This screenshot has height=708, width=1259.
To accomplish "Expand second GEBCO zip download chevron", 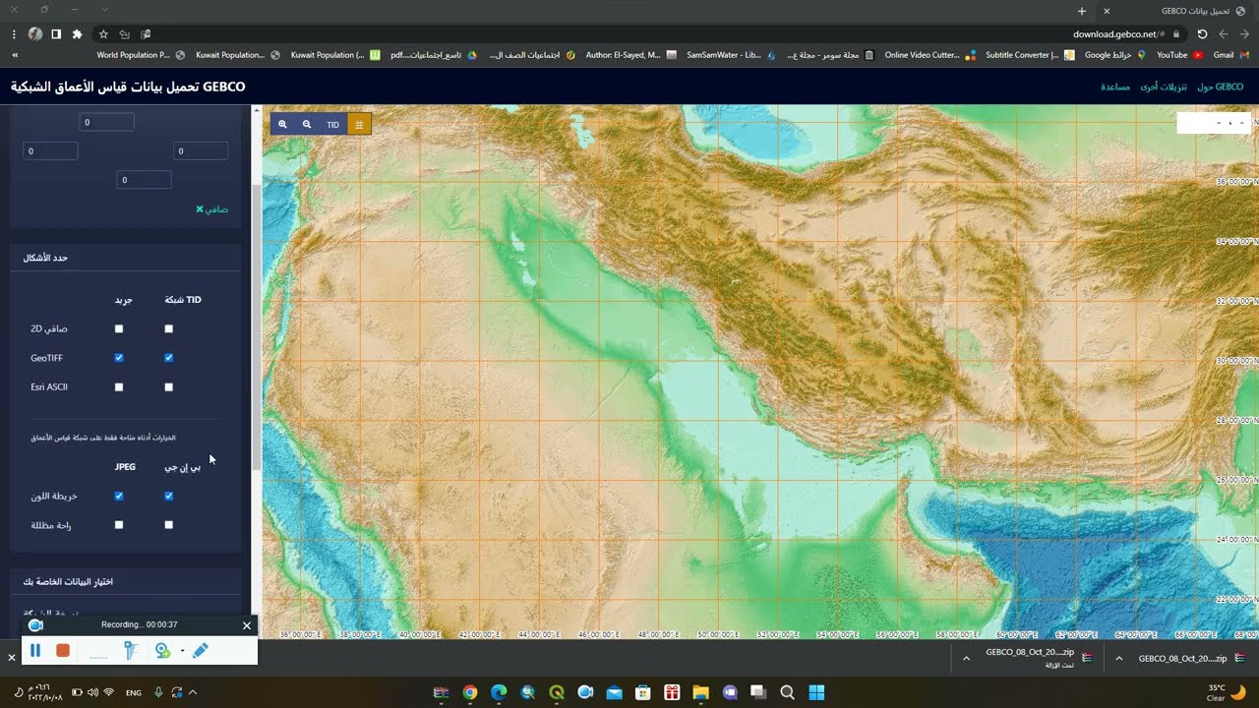I will [1119, 658].
